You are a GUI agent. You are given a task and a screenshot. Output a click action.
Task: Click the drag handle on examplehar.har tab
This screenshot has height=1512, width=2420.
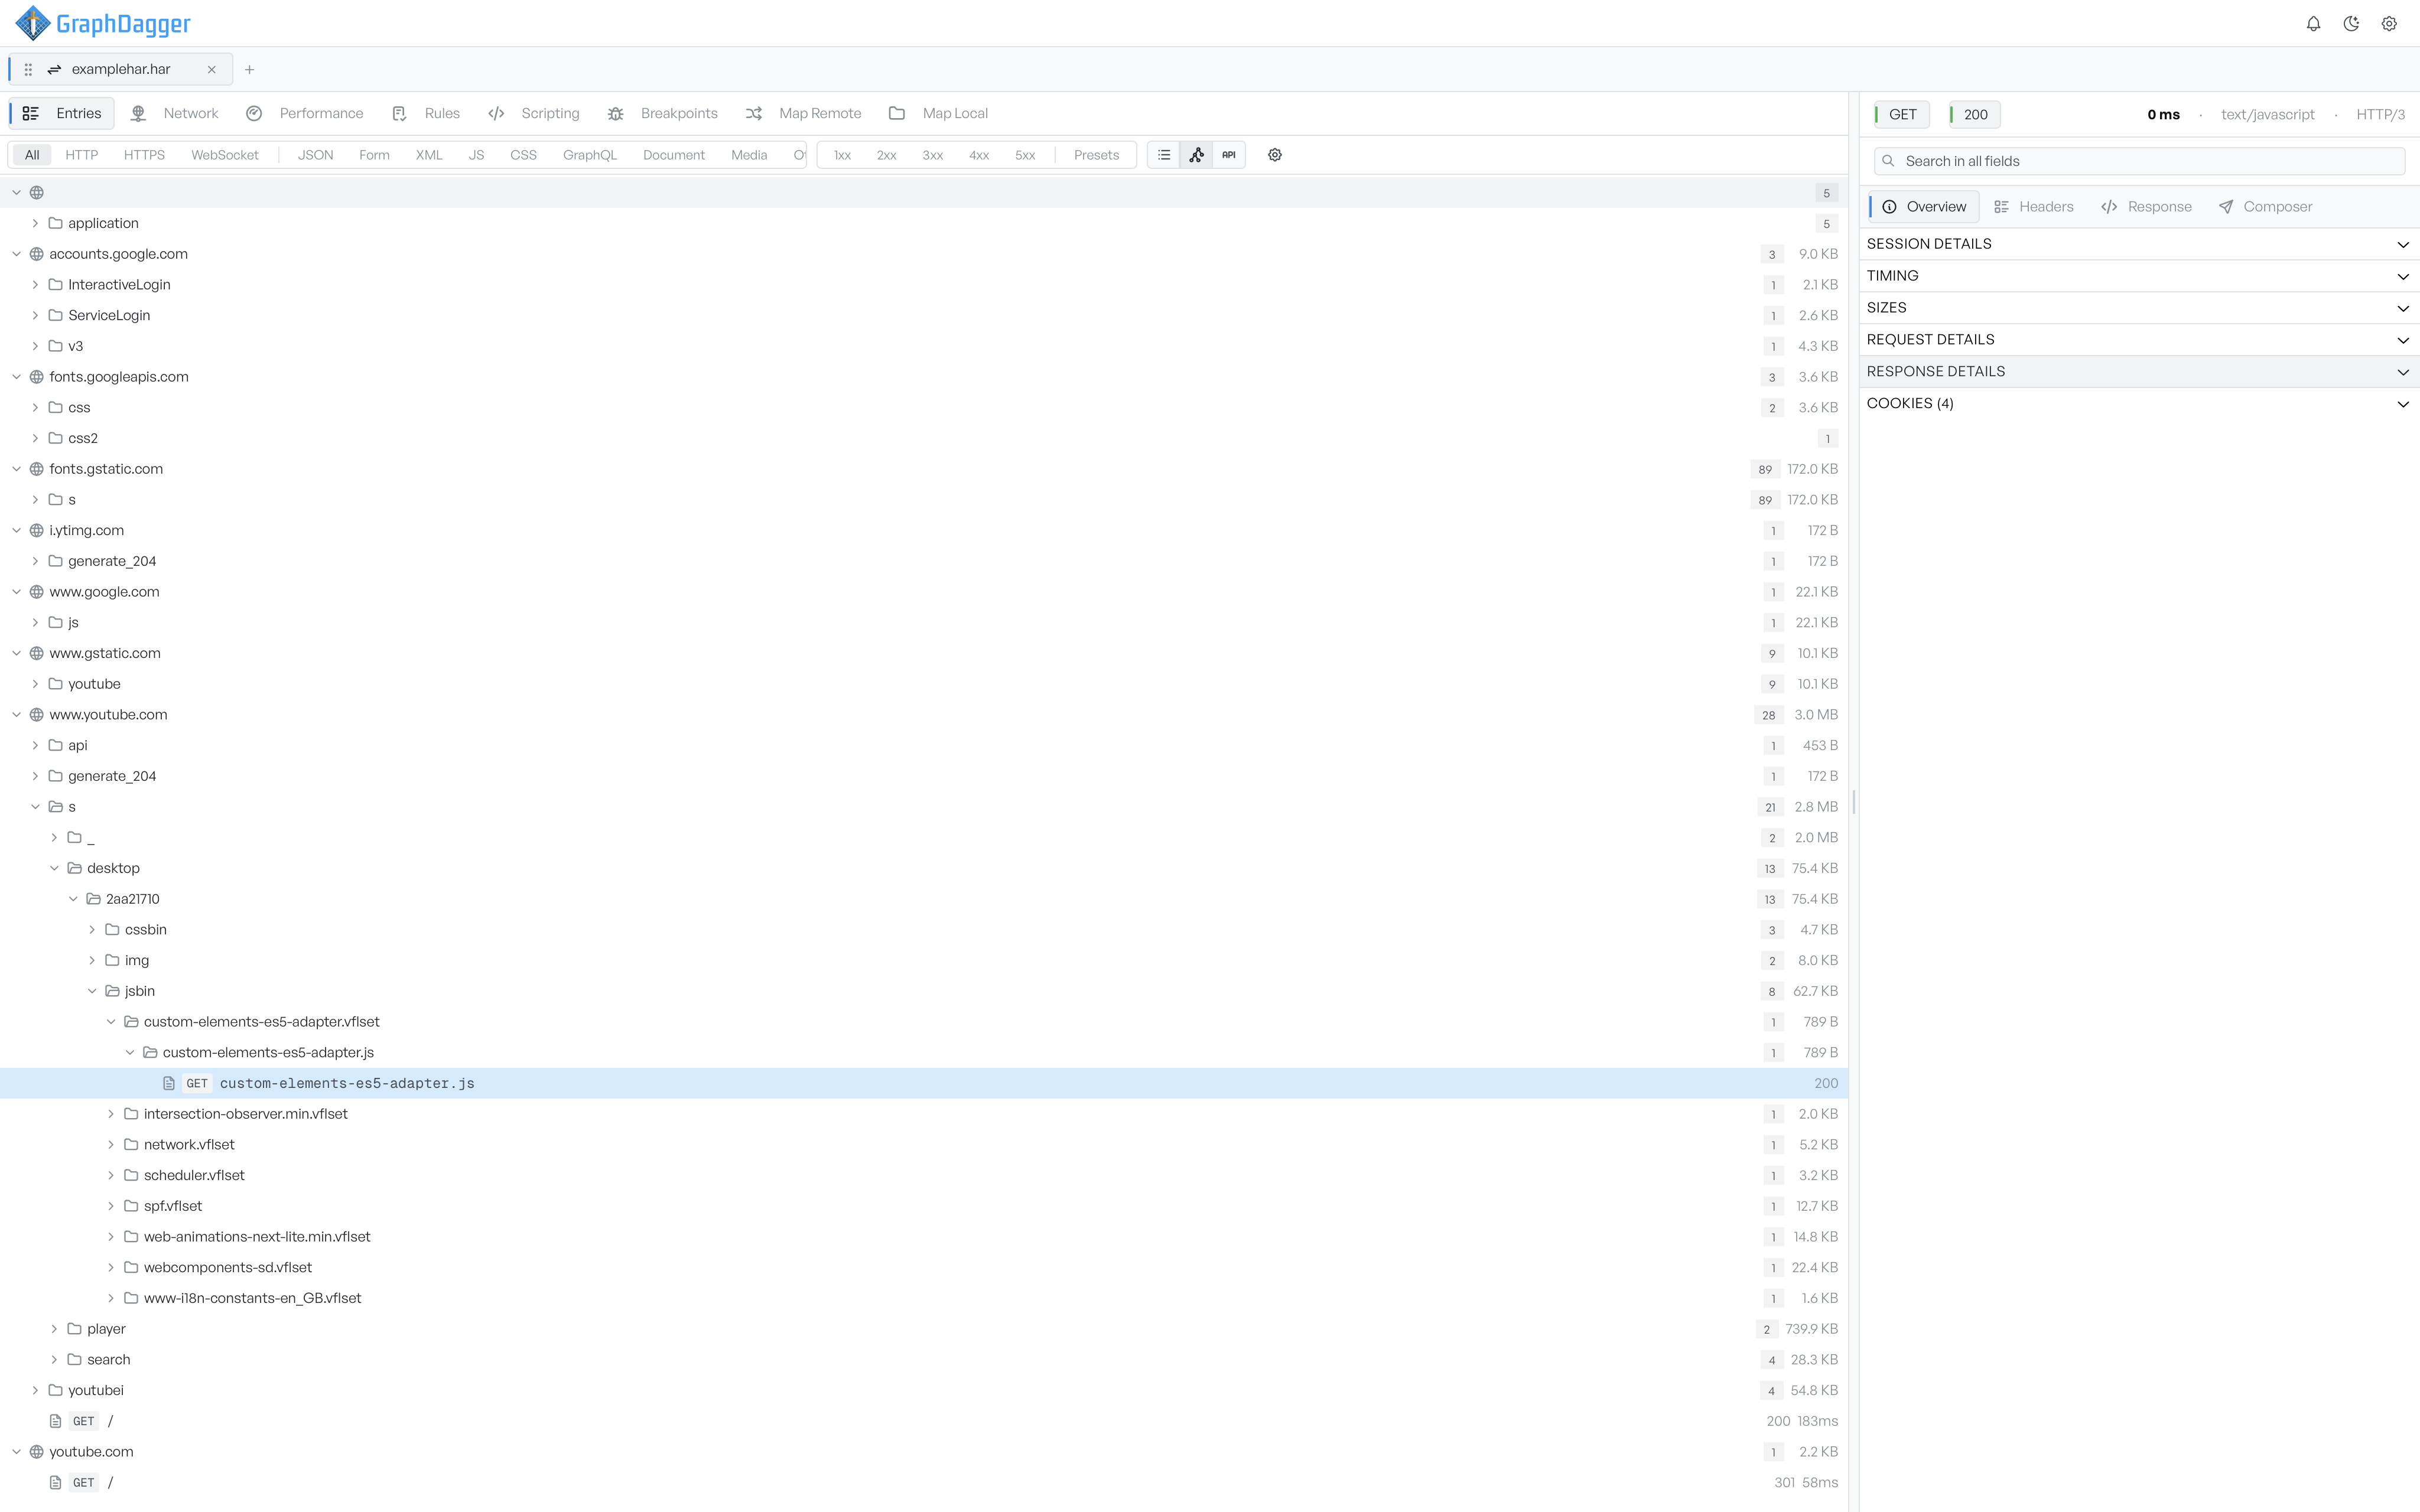click(28, 69)
